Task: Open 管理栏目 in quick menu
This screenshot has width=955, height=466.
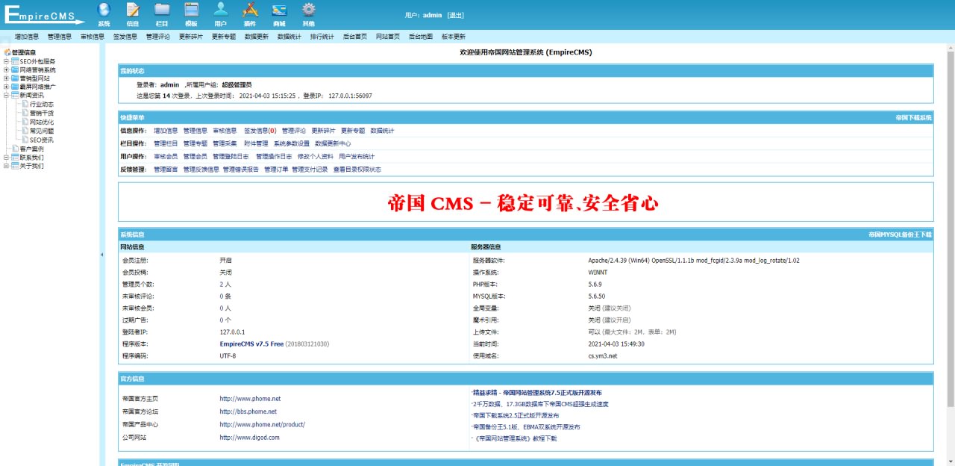Action: (x=166, y=143)
